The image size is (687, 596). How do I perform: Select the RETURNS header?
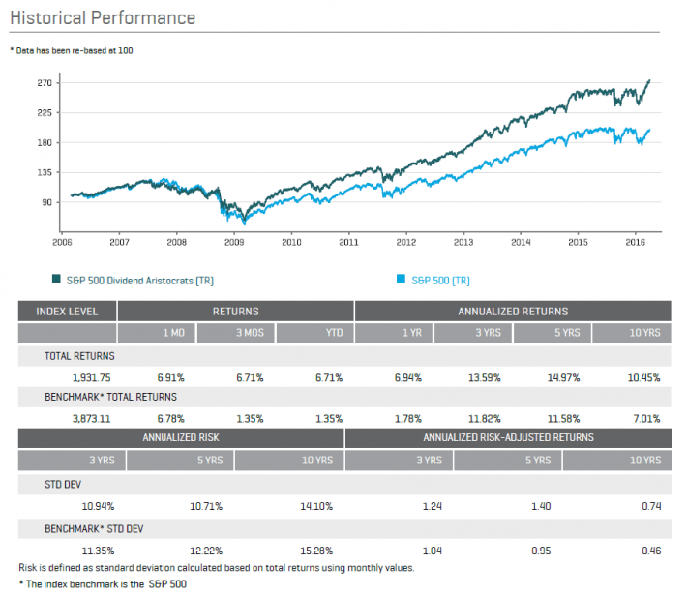coord(235,312)
